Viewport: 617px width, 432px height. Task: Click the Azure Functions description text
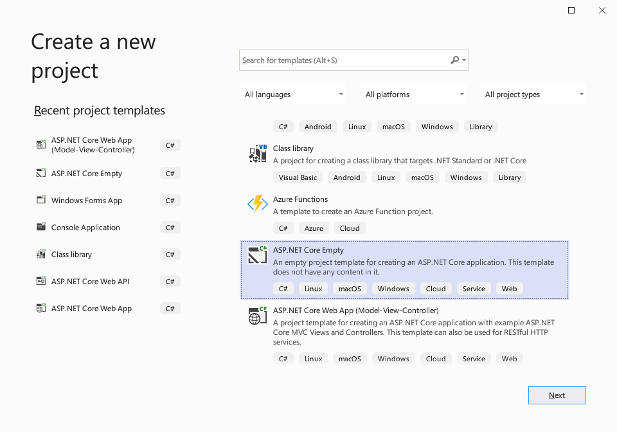[353, 212]
